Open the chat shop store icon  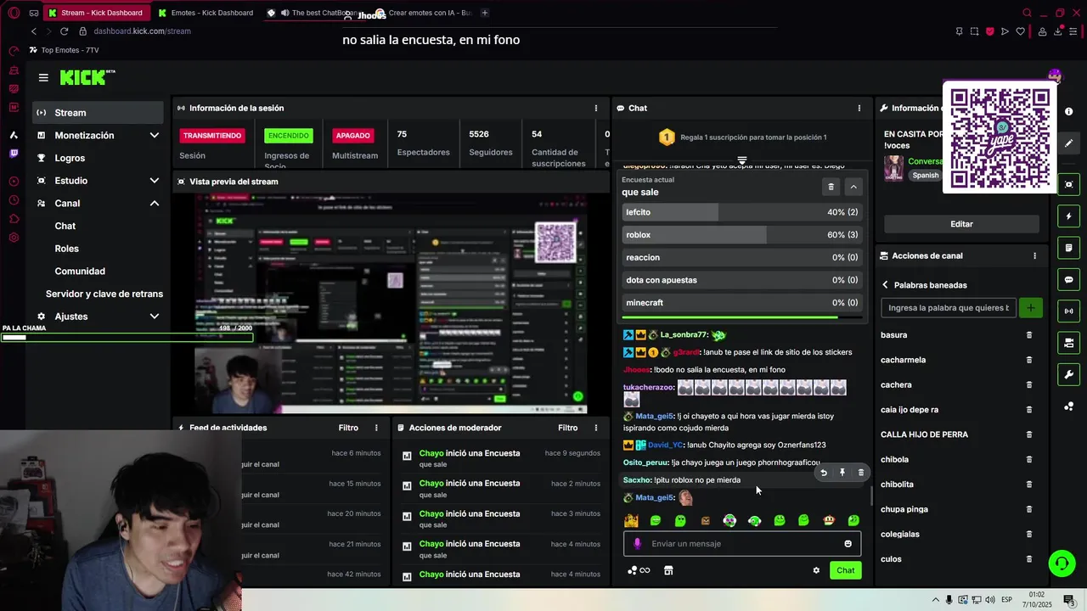click(668, 570)
